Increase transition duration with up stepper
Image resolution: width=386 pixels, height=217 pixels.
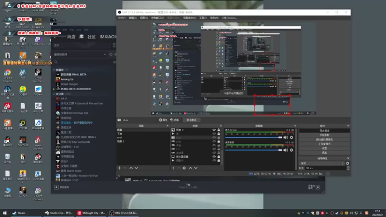348,167
